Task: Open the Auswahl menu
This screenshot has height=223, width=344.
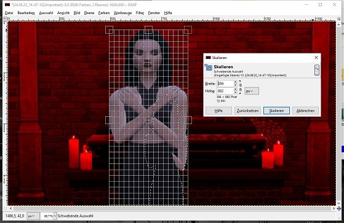Action: click(46, 13)
